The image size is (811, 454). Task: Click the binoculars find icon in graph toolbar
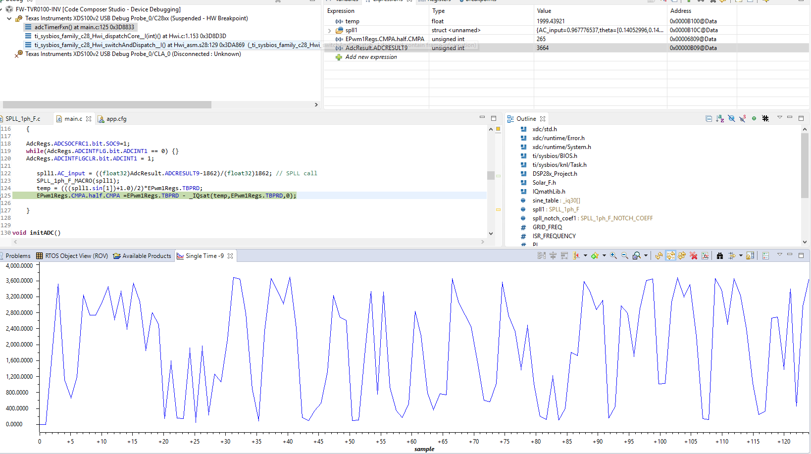720,256
